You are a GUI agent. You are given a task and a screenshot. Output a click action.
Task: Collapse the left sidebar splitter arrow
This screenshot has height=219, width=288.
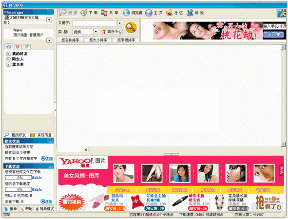point(55,110)
